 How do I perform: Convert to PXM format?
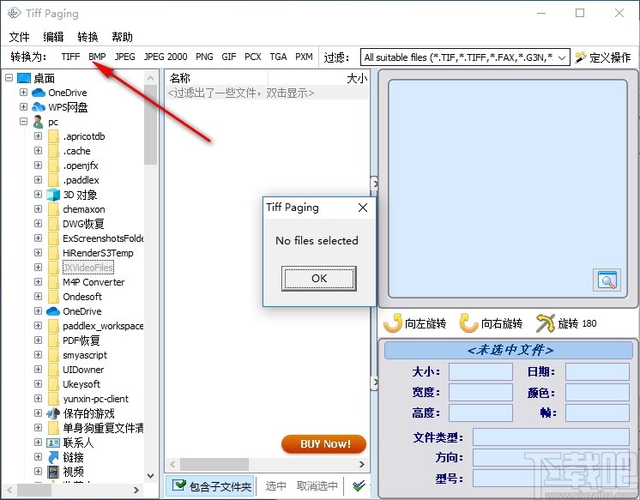pos(304,57)
